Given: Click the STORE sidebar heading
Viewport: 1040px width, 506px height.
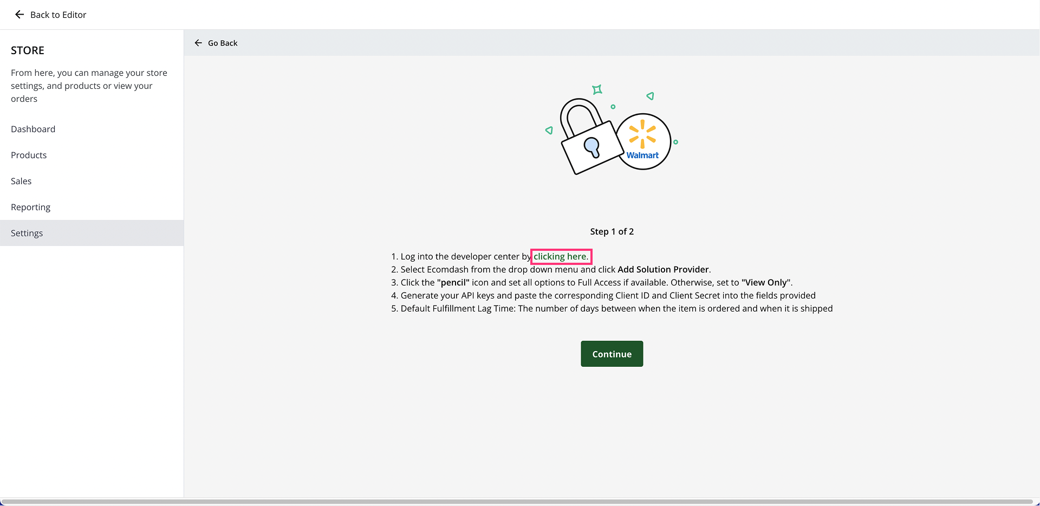Looking at the screenshot, I should click(28, 50).
